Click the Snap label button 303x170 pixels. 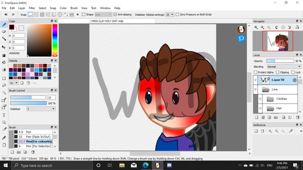23,15
